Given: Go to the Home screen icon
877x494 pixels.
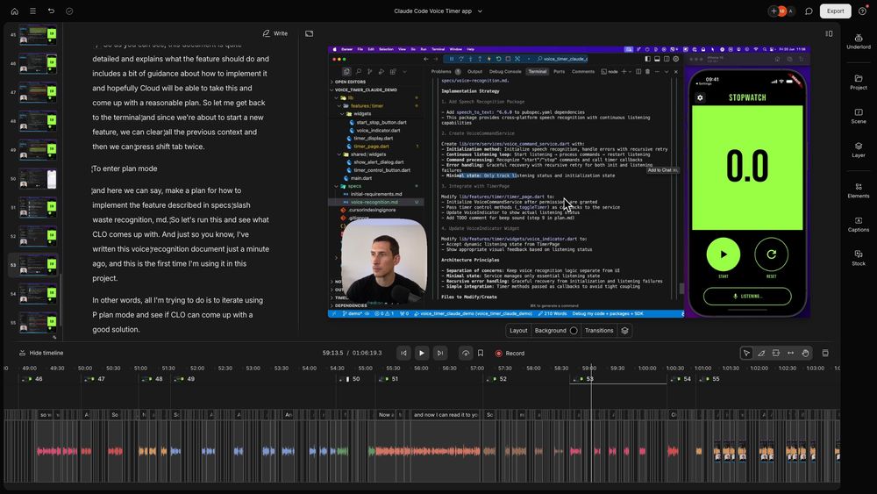Looking at the screenshot, I should click(15, 11).
